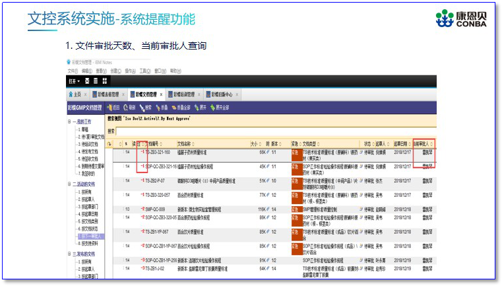Image resolution: width=502 pixels, height=286 pixels.
Task: Click the mail envelope icon in toolbar
Action: pos(86,81)
